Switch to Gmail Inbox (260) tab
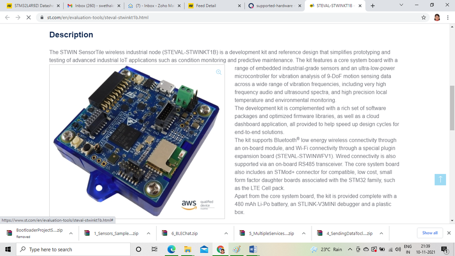 pyautogui.click(x=93, y=6)
